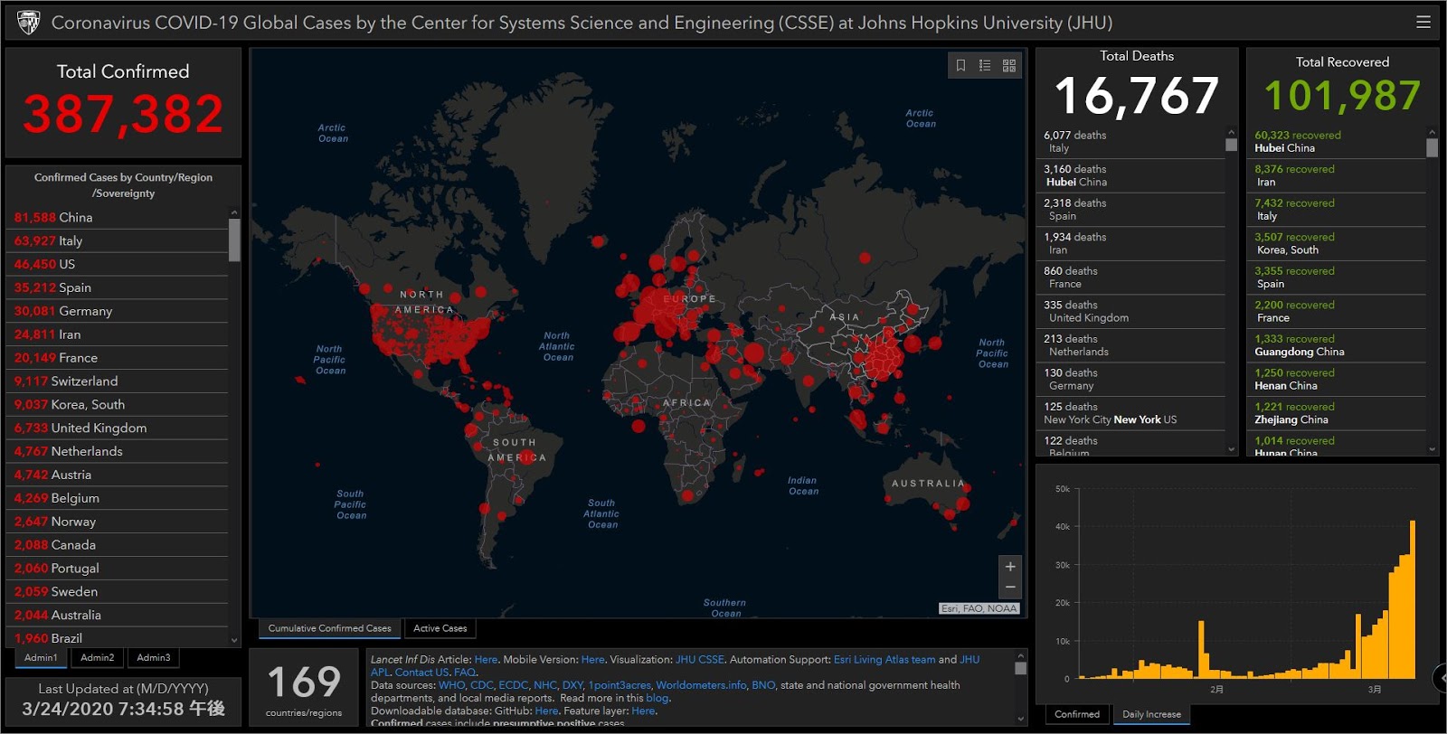Zoom out on the map
This screenshot has height=734, width=1447.
[x=1010, y=588]
